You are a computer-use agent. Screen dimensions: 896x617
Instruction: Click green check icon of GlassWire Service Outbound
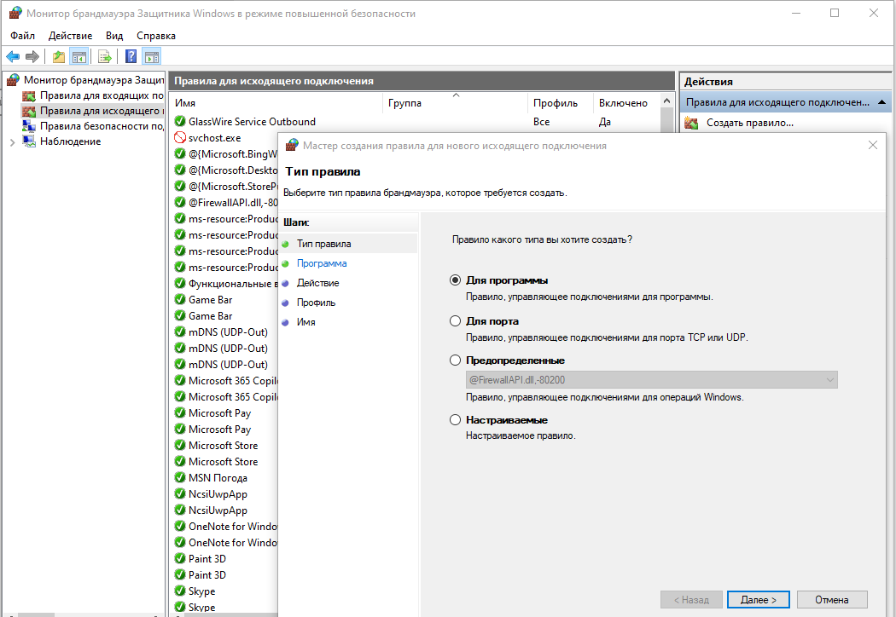(180, 122)
